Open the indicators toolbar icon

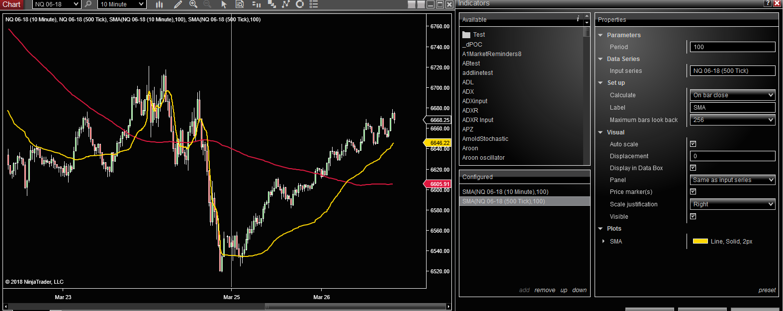(x=286, y=4)
